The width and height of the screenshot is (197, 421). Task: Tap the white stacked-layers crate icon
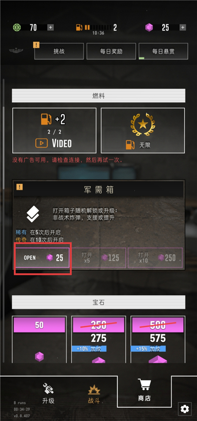[x=33, y=214]
